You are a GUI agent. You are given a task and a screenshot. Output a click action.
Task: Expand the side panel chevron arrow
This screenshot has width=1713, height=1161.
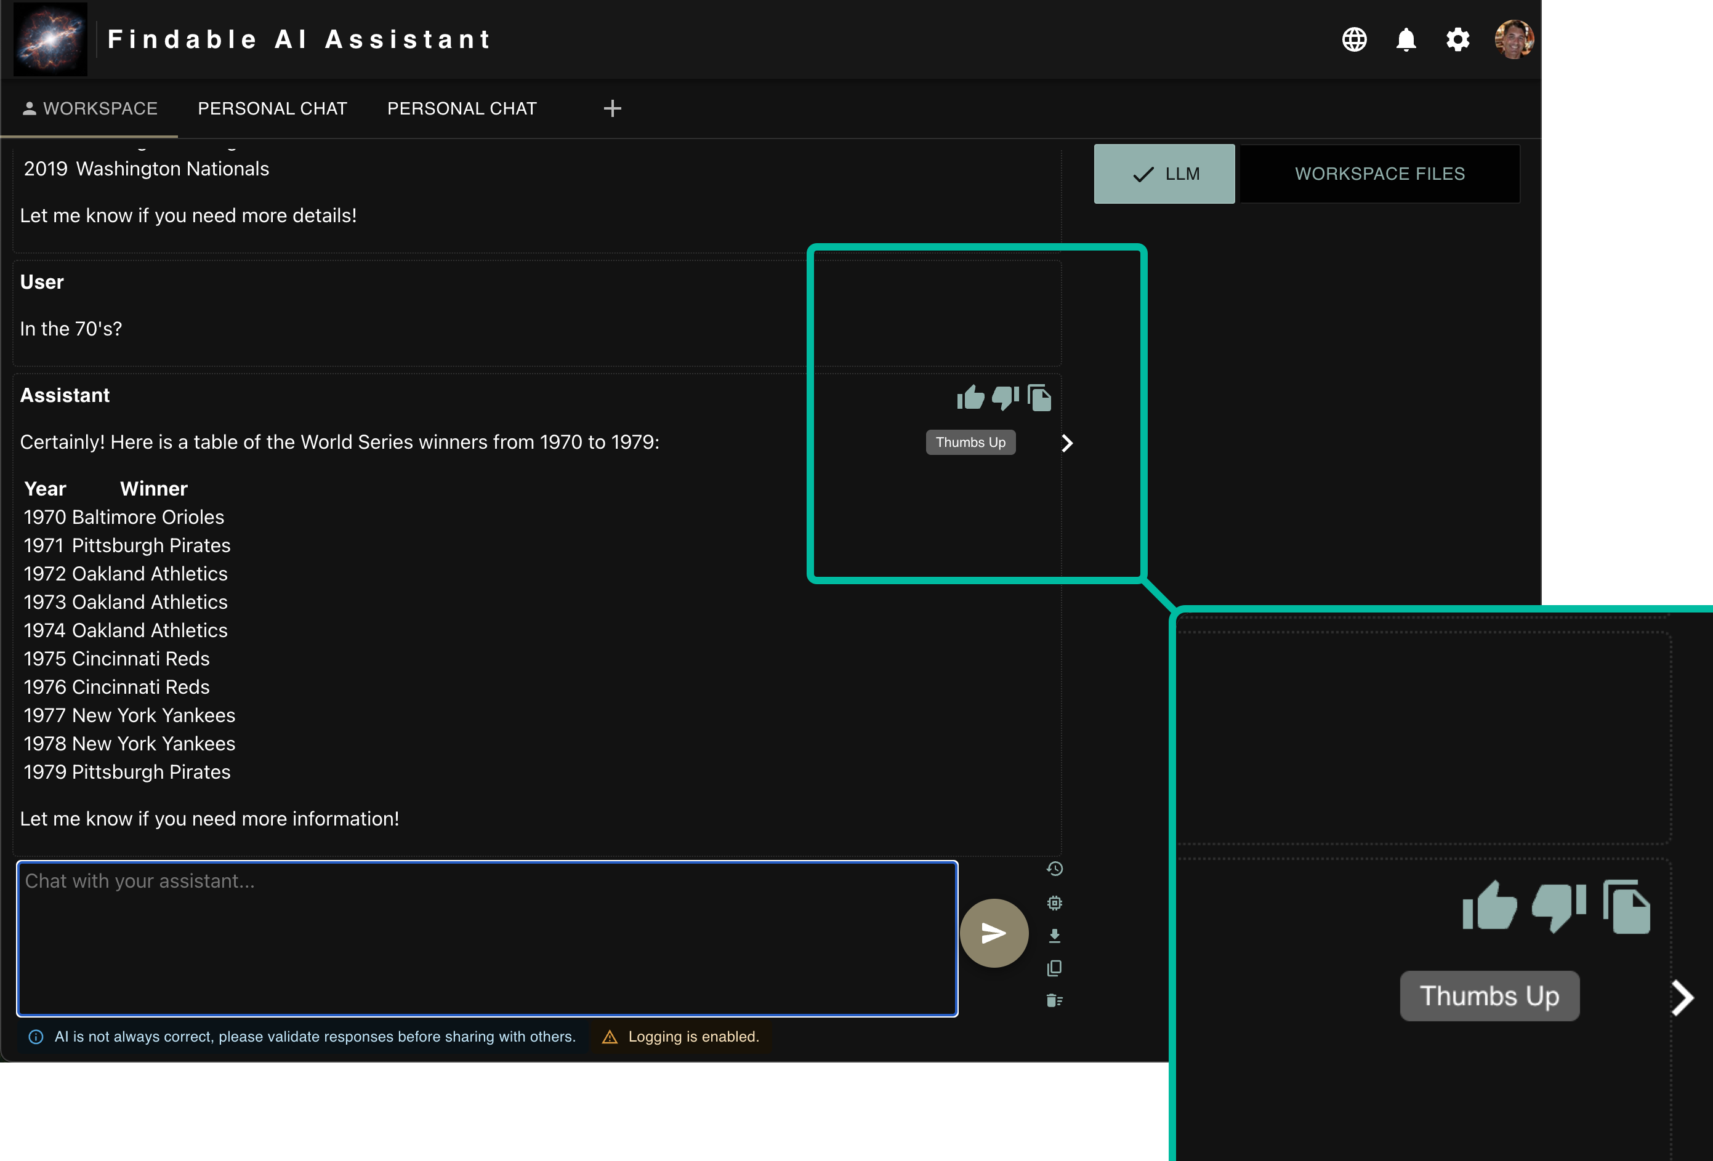pyautogui.click(x=1066, y=443)
